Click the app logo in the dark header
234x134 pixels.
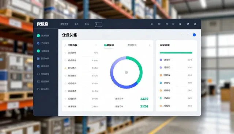coord(43,24)
